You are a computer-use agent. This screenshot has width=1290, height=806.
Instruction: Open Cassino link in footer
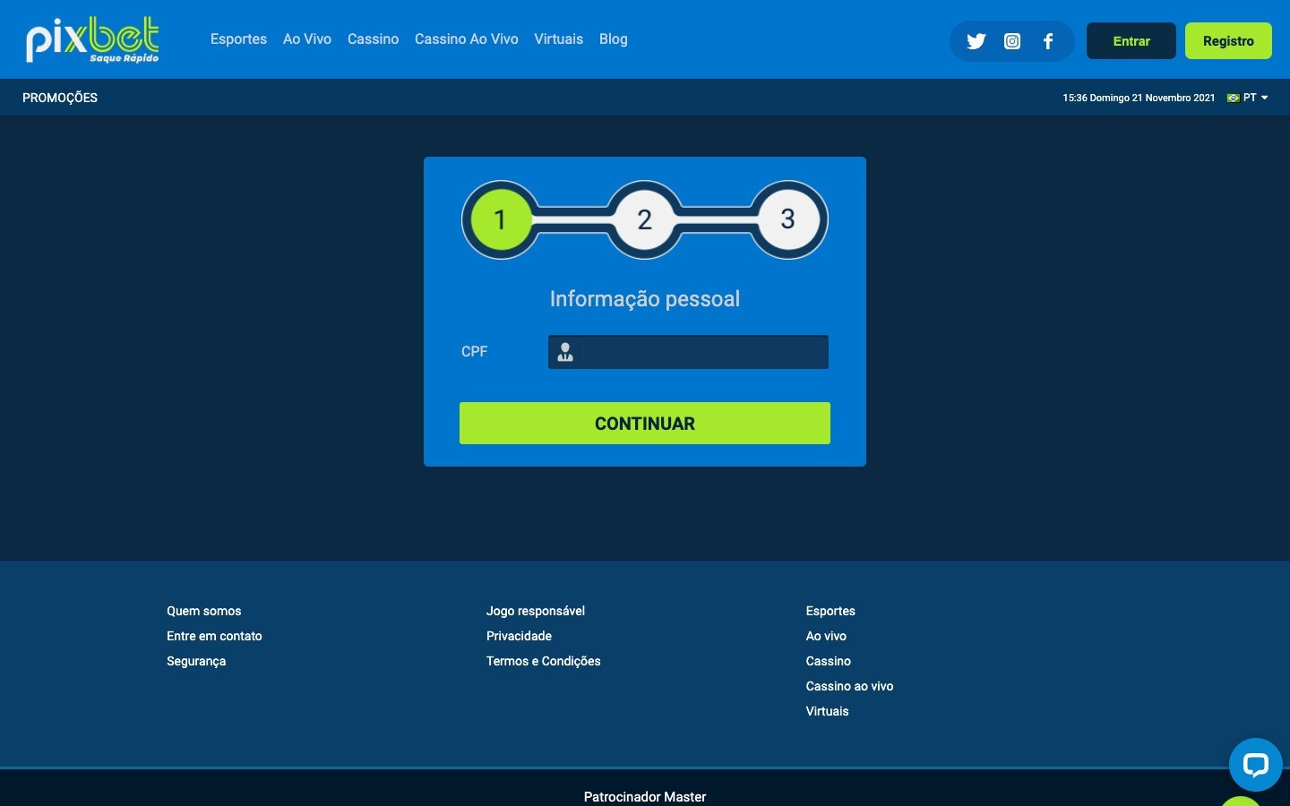tap(829, 661)
